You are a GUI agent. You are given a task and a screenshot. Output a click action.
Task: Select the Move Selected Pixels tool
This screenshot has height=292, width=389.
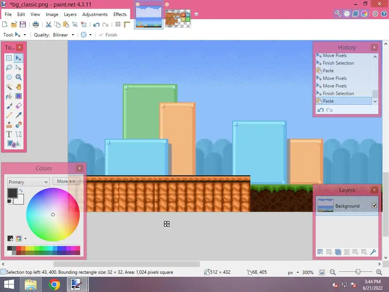tap(19, 58)
